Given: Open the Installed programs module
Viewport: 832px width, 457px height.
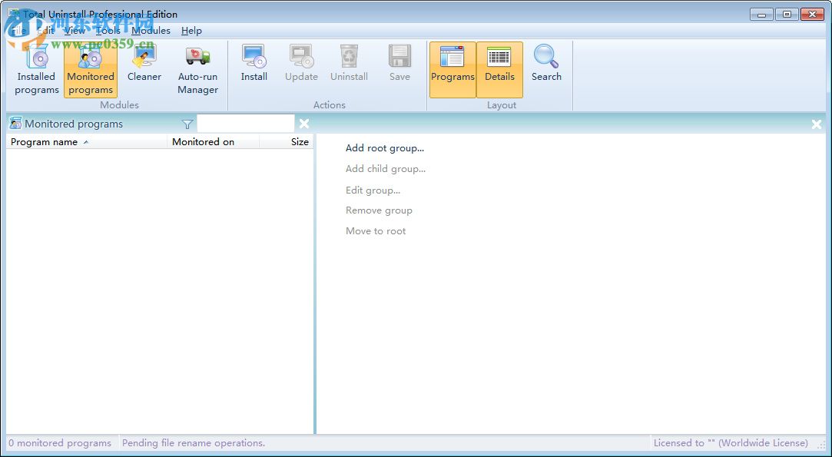Looking at the screenshot, I should click(36, 69).
